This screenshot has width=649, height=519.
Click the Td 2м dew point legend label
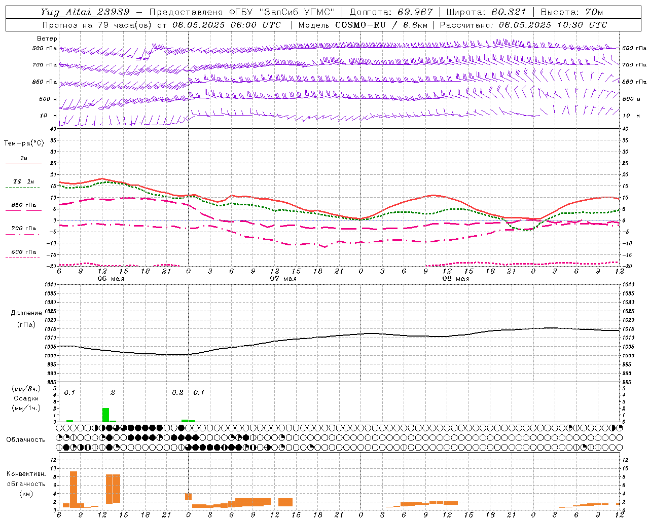24,181
